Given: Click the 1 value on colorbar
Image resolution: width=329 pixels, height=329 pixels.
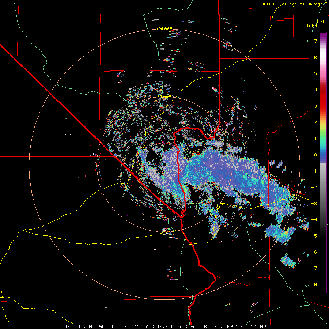Looking at the screenshot, I should (x=315, y=139).
